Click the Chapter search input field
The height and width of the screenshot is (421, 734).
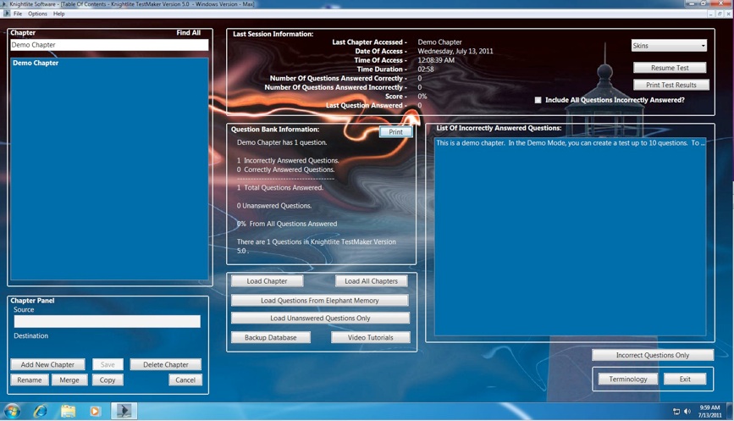[109, 45]
